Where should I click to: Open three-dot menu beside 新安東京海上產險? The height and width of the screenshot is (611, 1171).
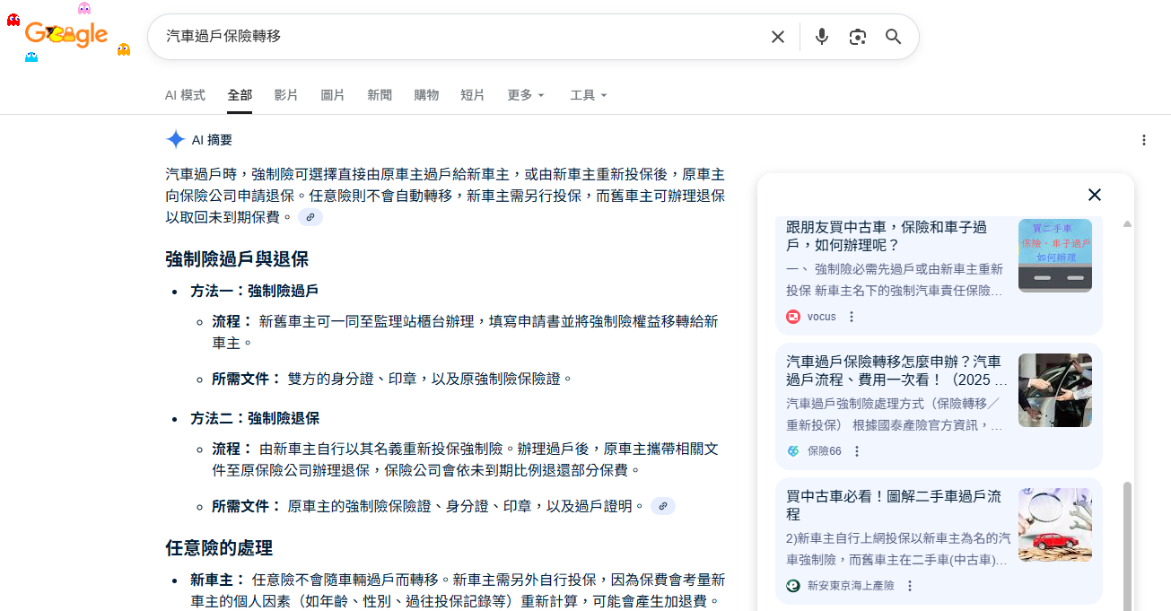(x=909, y=586)
